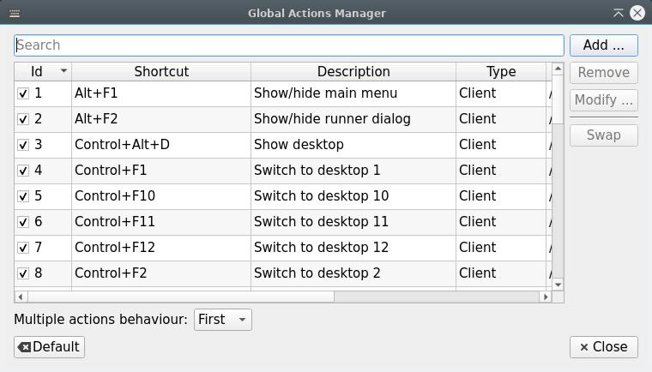Screen dimensions: 652x372
Task: Select the Control+Alt+D shortcut cell
Action: [161, 145]
